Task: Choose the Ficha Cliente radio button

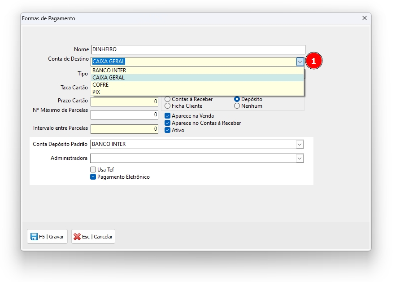Action: pos(168,106)
